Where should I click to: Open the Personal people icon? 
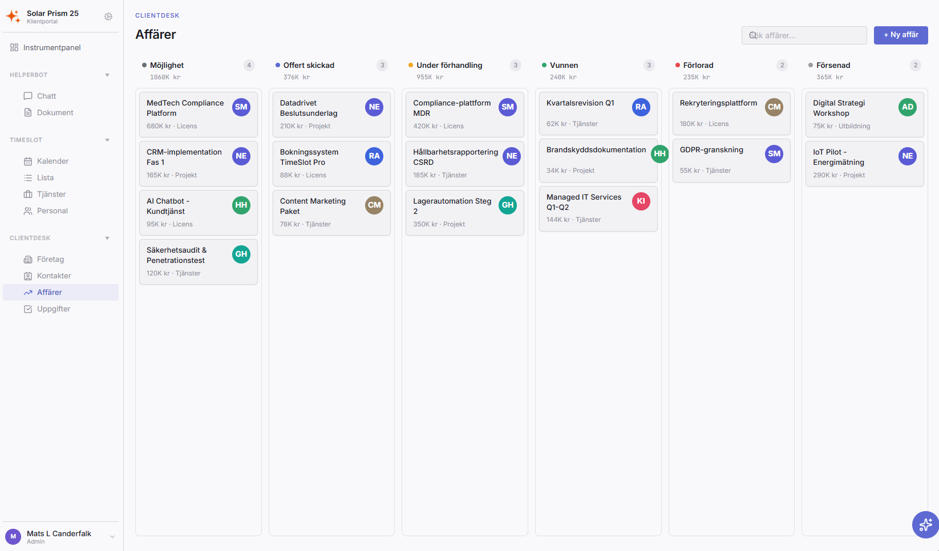click(x=29, y=210)
